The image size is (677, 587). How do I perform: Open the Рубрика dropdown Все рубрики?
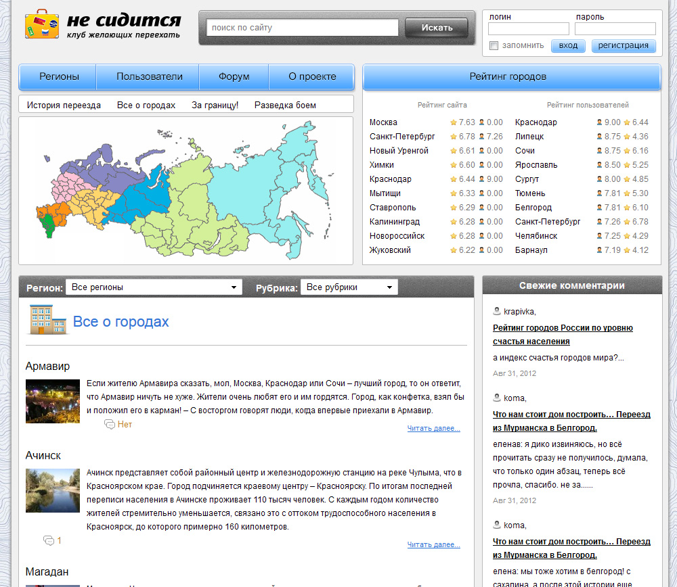[x=349, y=287]
